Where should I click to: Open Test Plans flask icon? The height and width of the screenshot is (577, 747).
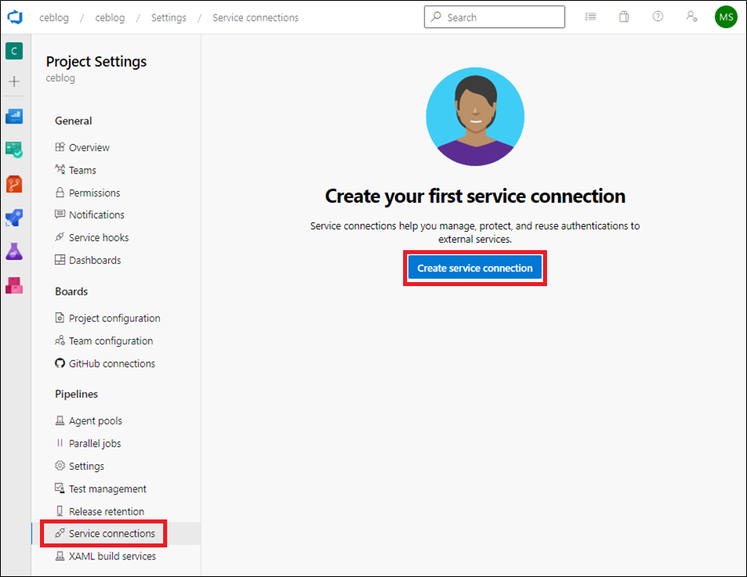click(14, 252)
